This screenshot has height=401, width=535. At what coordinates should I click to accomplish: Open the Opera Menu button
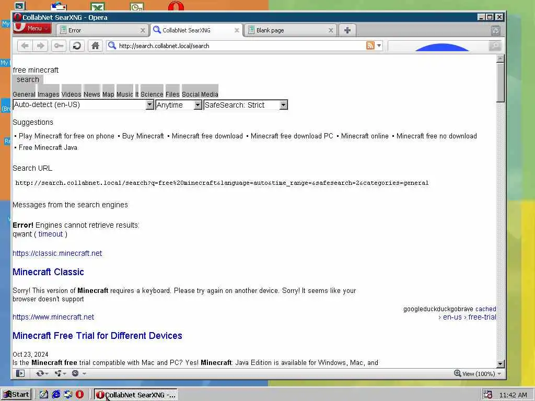click(x=32, y=28)
